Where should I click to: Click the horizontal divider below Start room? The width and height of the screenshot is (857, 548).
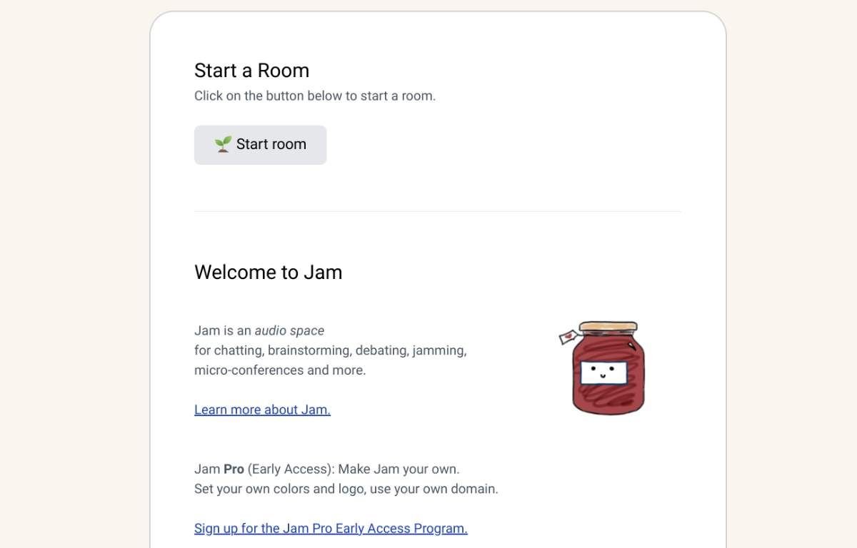pyautogui.click(x=437, y=212)
